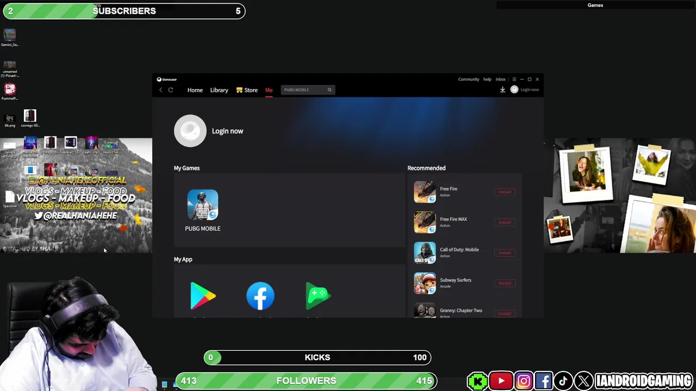Install Free Fire
696x391 pixels.
point(505,192)
